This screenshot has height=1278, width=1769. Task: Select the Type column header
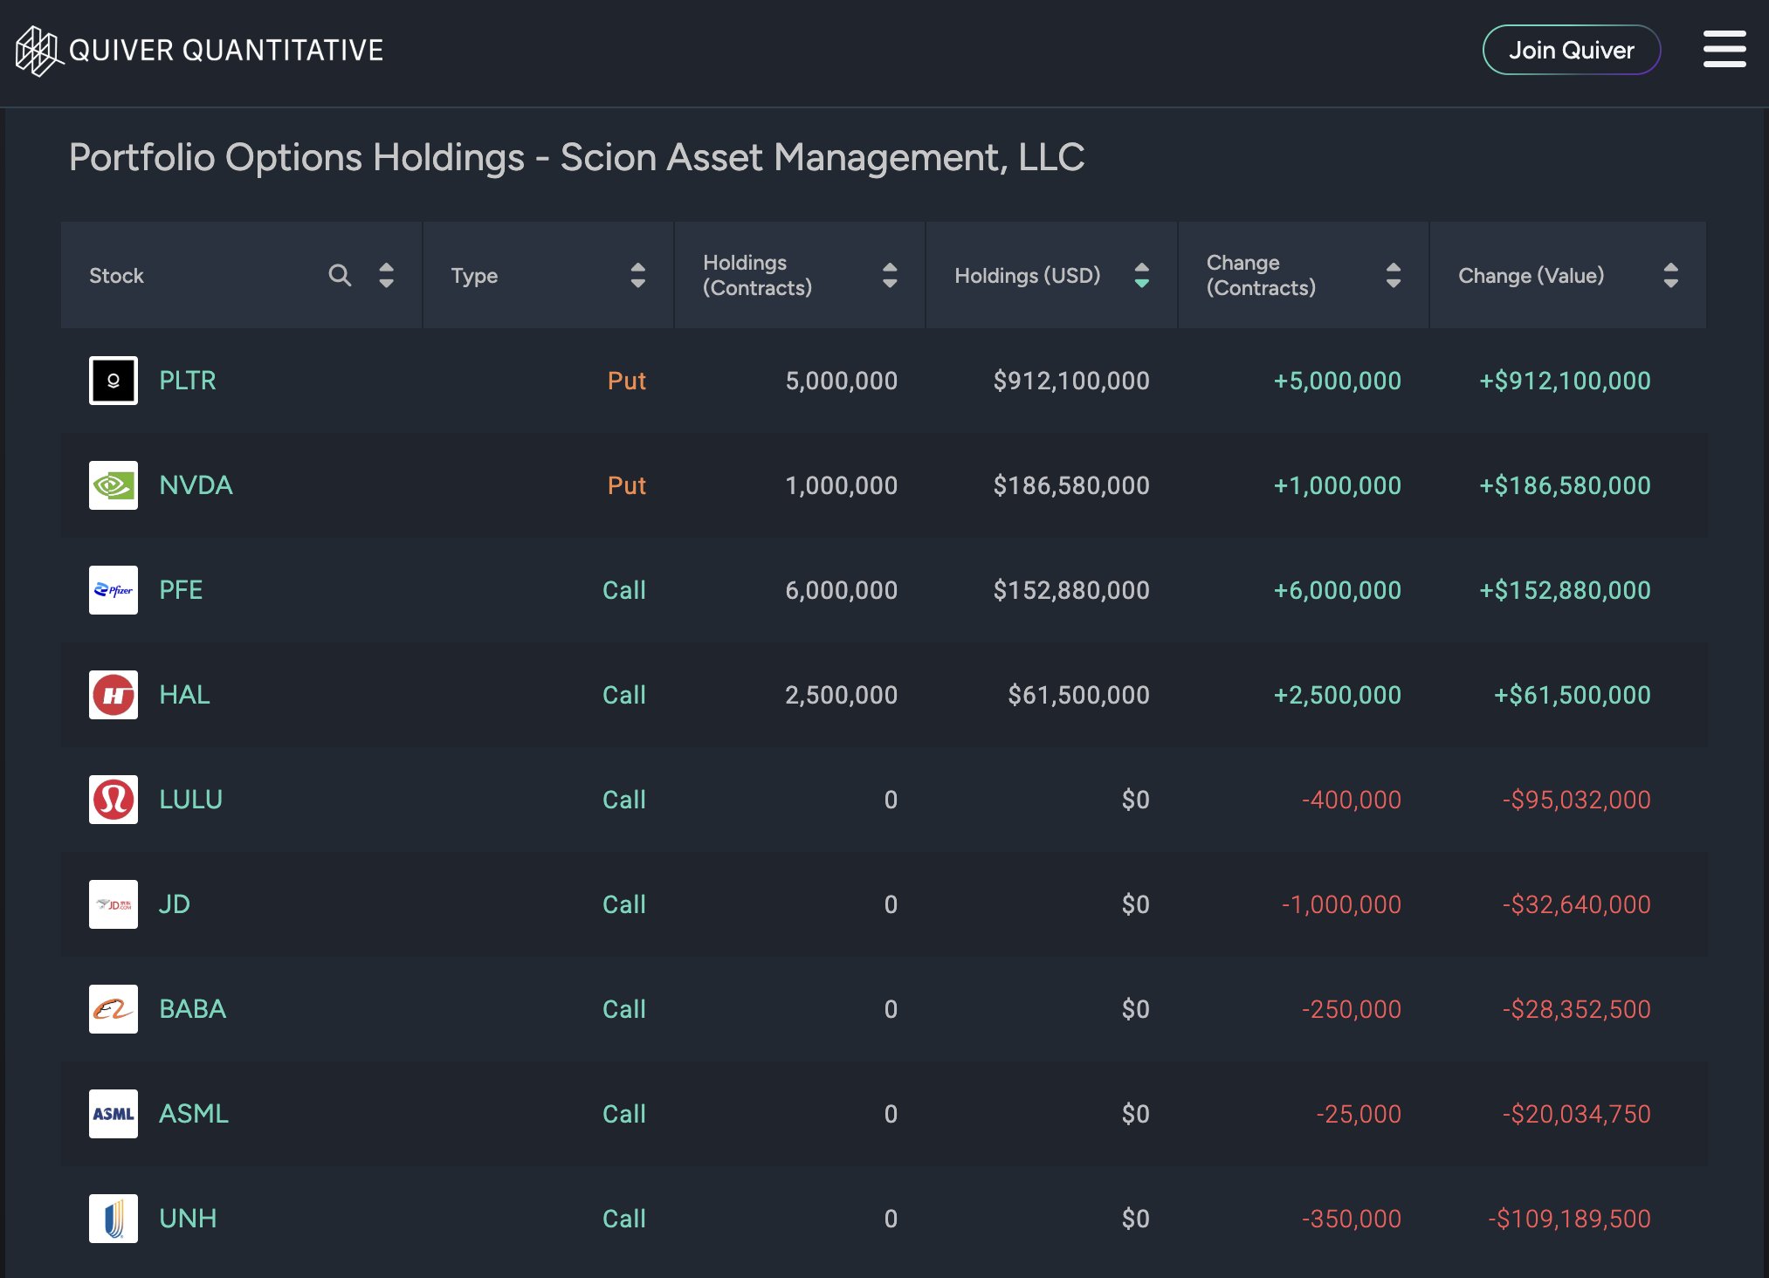[x=475, y=275]
